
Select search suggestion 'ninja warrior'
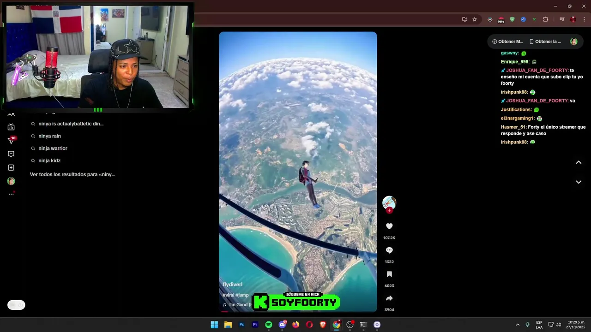click(53, 148)
